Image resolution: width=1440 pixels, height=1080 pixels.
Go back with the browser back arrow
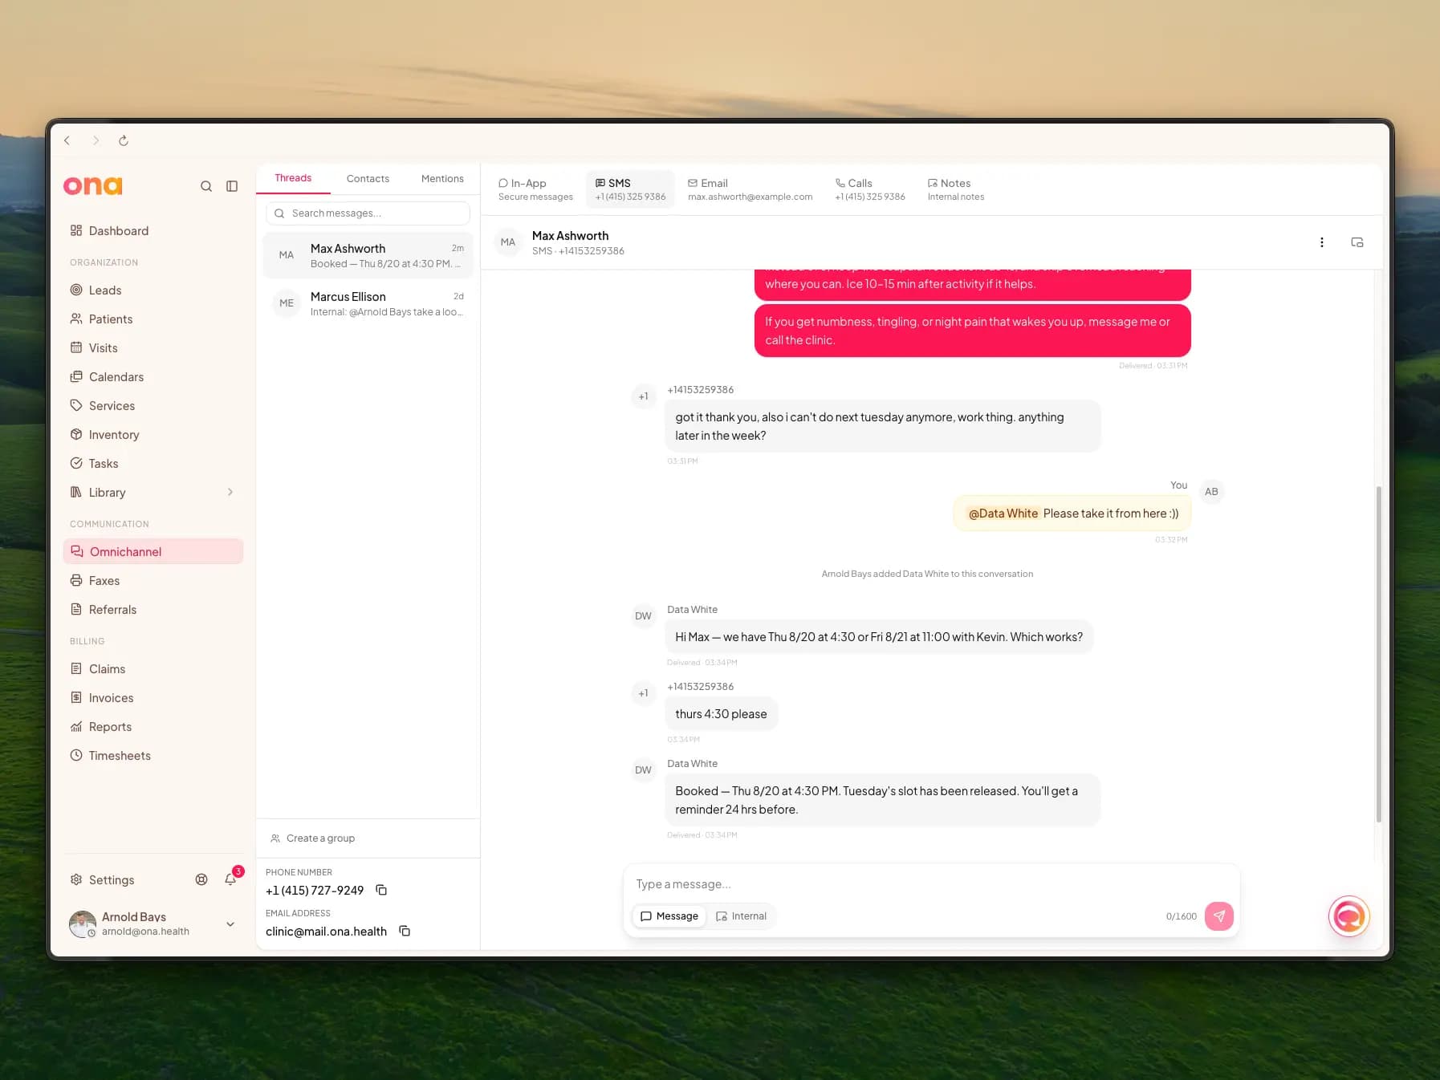click(x=67, y=140)
